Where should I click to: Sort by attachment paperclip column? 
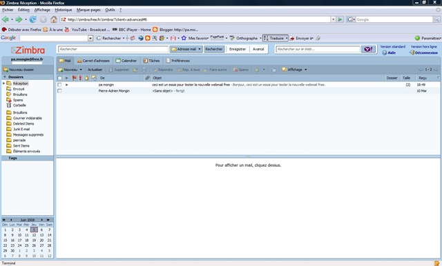147,78
